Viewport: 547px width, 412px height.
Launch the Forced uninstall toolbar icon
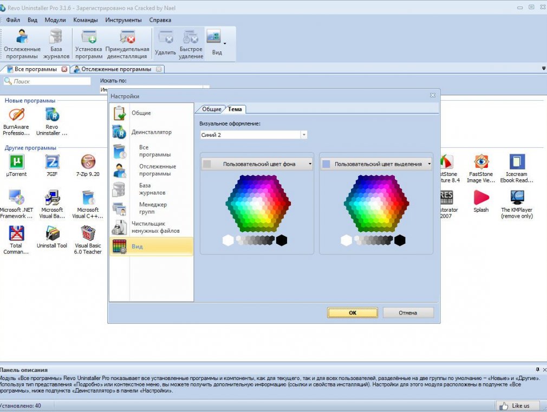click(x=127, y=44)
